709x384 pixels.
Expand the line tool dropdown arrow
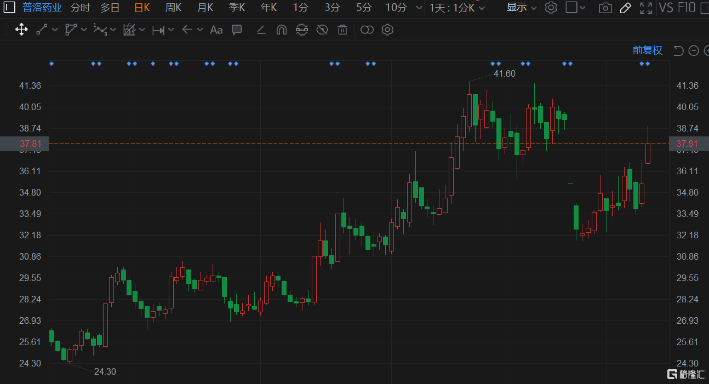pos(54,30)
